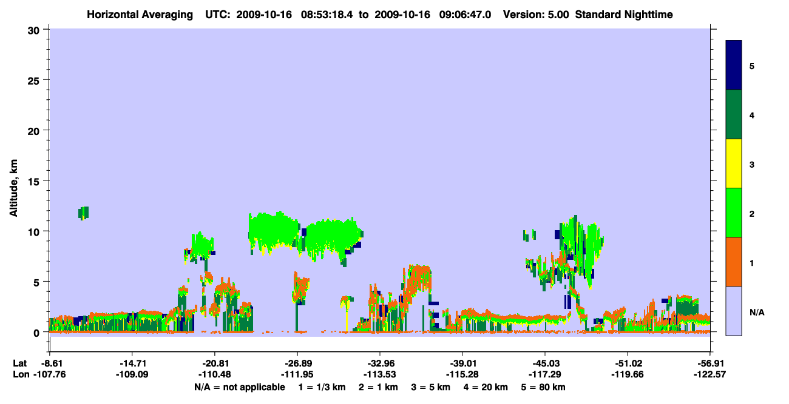The width and height of the screenshot is (789, 404).
Task: Click the lavender N/A color bar segment
Action: pos(734,311)
